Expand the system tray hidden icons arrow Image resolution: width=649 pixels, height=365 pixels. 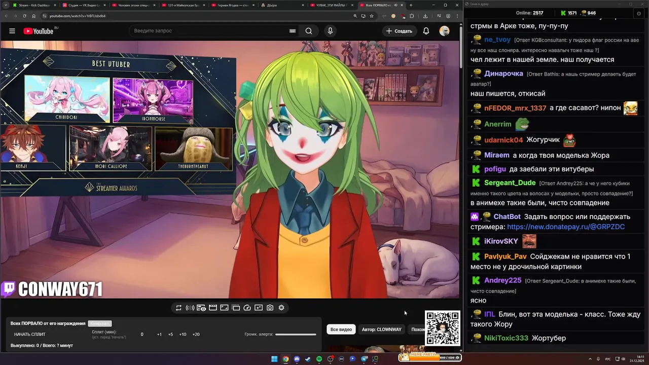pos(590,359)
